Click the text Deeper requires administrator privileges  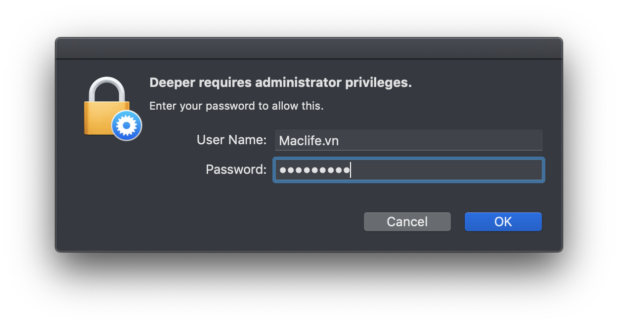click(x=280, y=82)
